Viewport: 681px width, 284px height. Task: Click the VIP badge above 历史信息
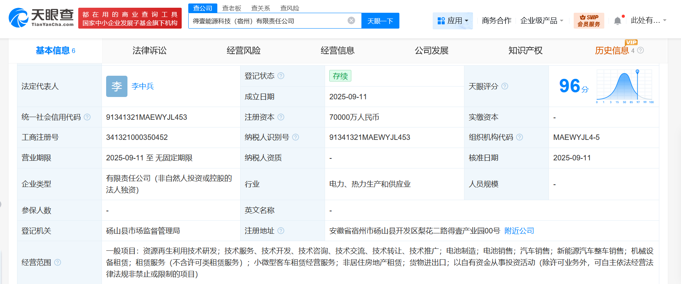pos(631,42)
